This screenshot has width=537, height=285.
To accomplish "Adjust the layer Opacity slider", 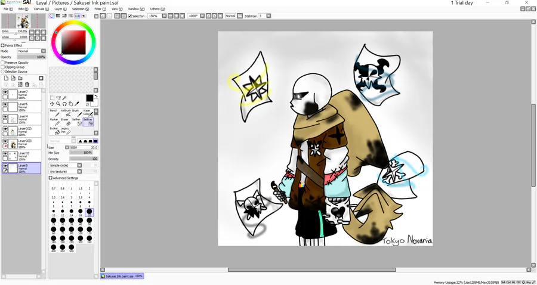I will point(32,57).
